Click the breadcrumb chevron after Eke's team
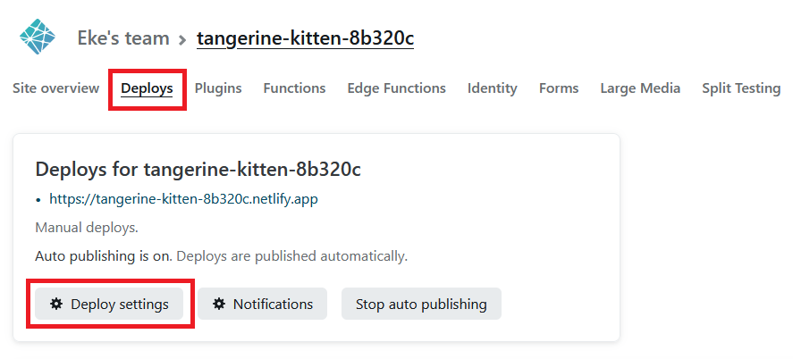793x359 pixels. (x=182, y=39)
